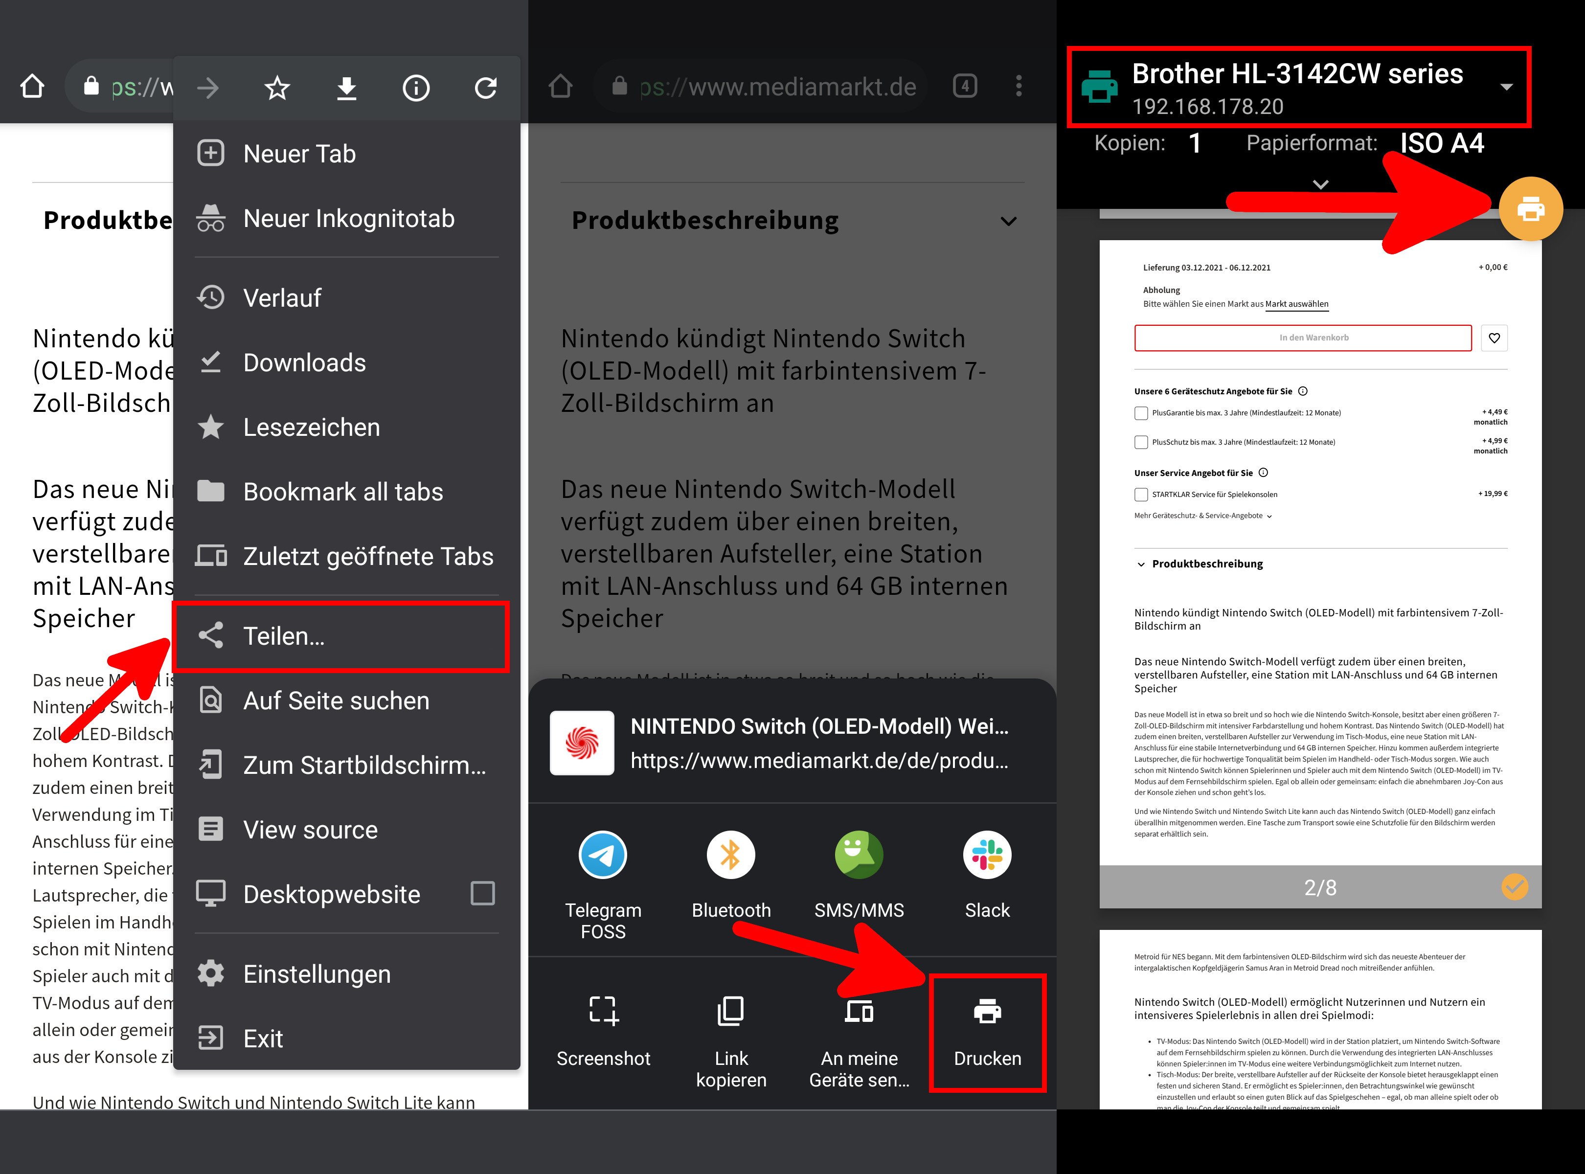Open Neuer Inkognitotab from menu
This screenshot has width=1585, height=1174.
tap(347, 218)
